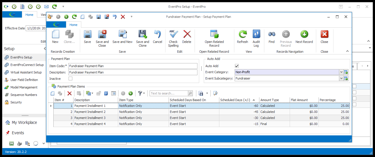Click quick-access red X delete in title bar
Screen dimensions: 375x157
123,17
